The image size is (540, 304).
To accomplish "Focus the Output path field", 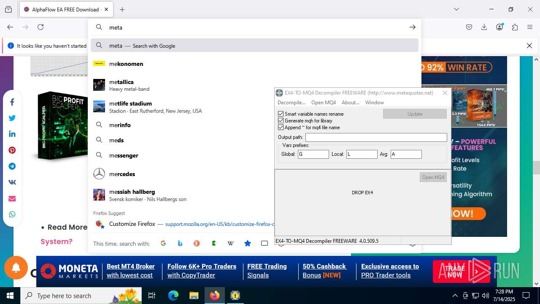I will (376, 137).
